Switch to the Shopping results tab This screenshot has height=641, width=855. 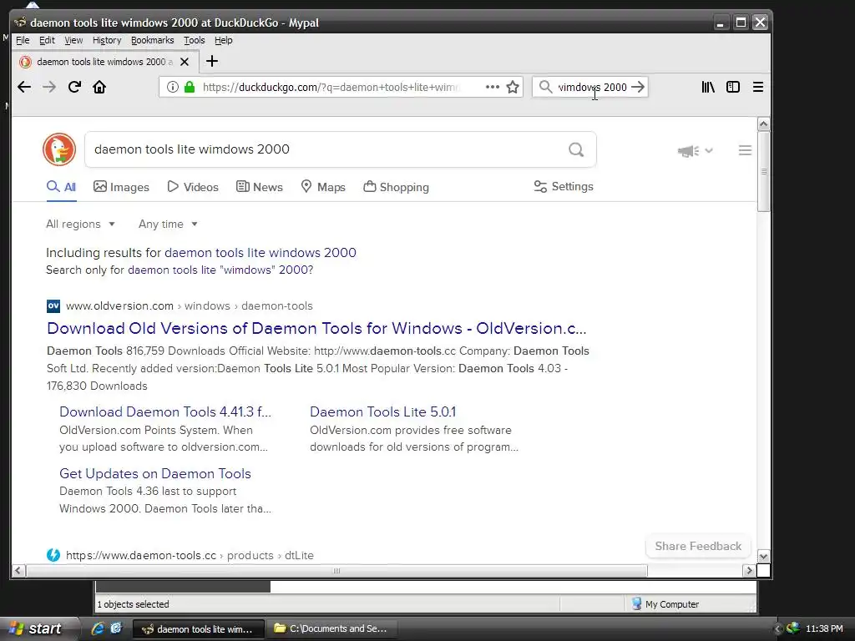coord(396,187)
